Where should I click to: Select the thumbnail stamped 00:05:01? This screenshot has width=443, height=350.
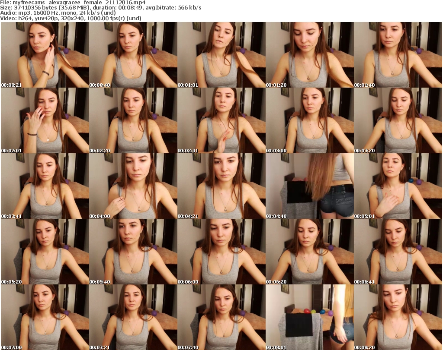(398, 186)
